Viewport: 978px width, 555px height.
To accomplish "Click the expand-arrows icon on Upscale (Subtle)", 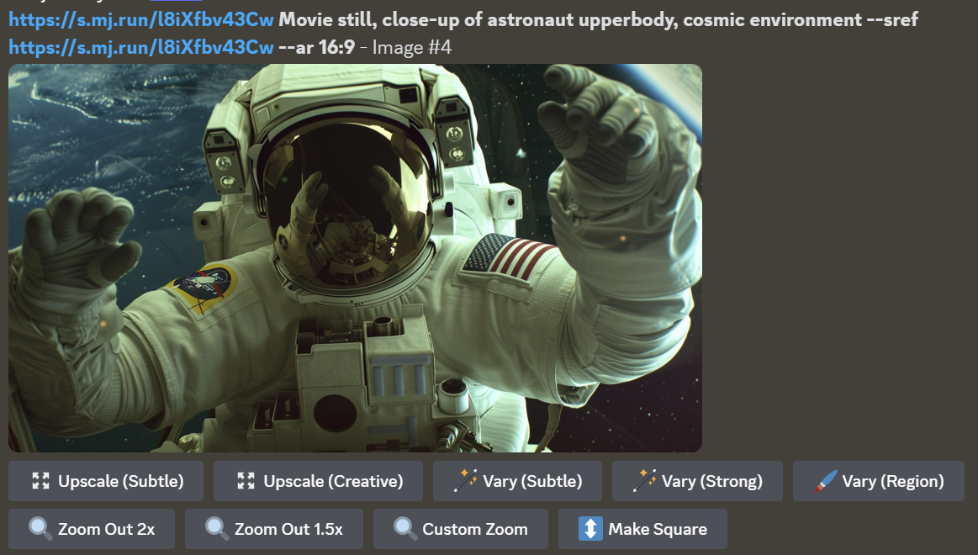I will [x=40, y=481].
